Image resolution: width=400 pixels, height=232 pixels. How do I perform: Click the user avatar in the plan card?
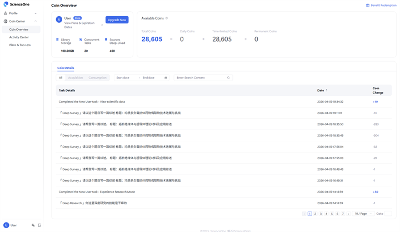(x=59, y=19)
